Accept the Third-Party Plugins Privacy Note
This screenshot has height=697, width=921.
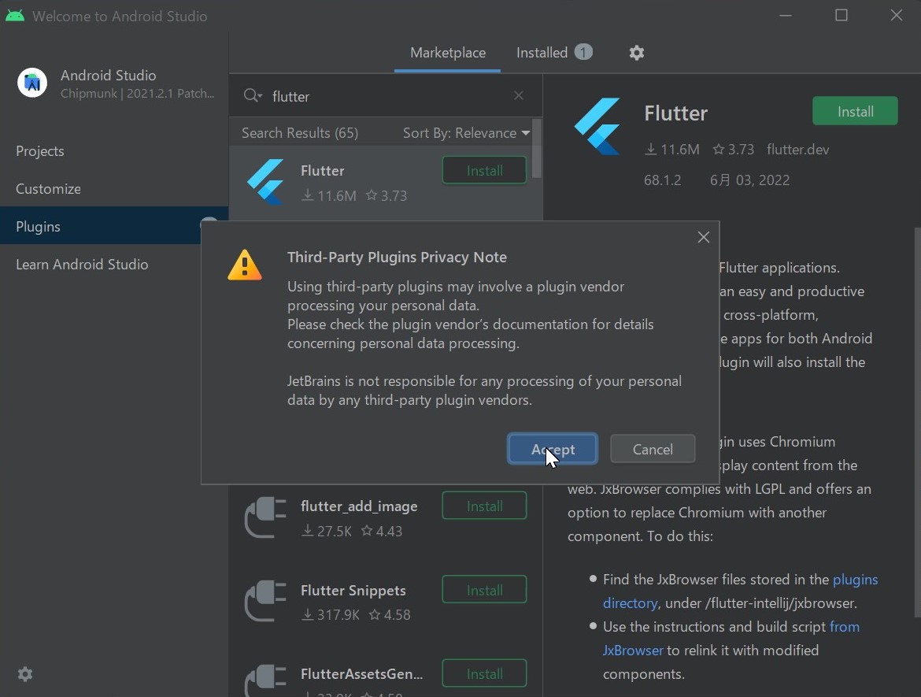click(552, 448)
